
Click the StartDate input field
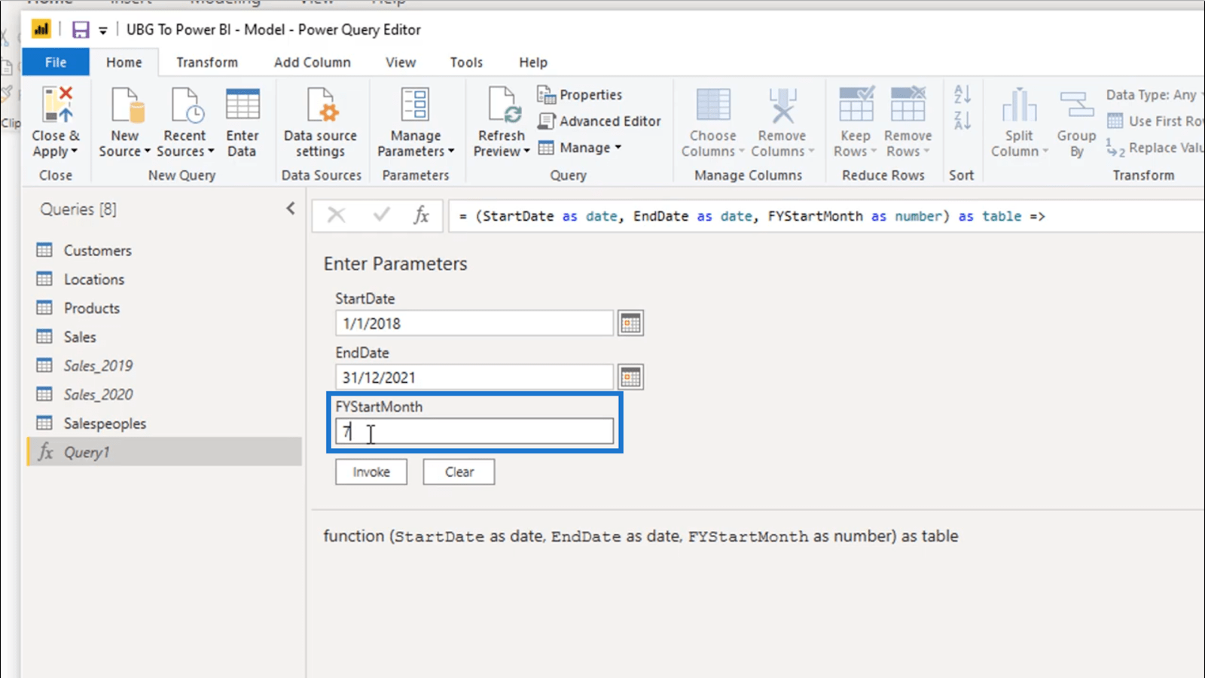coord(474,323)
